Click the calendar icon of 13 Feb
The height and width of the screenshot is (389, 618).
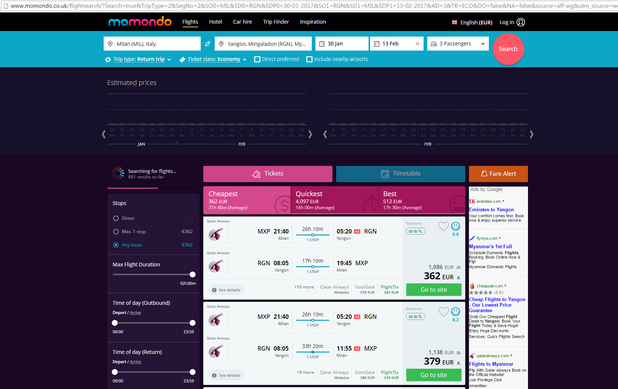376,44
